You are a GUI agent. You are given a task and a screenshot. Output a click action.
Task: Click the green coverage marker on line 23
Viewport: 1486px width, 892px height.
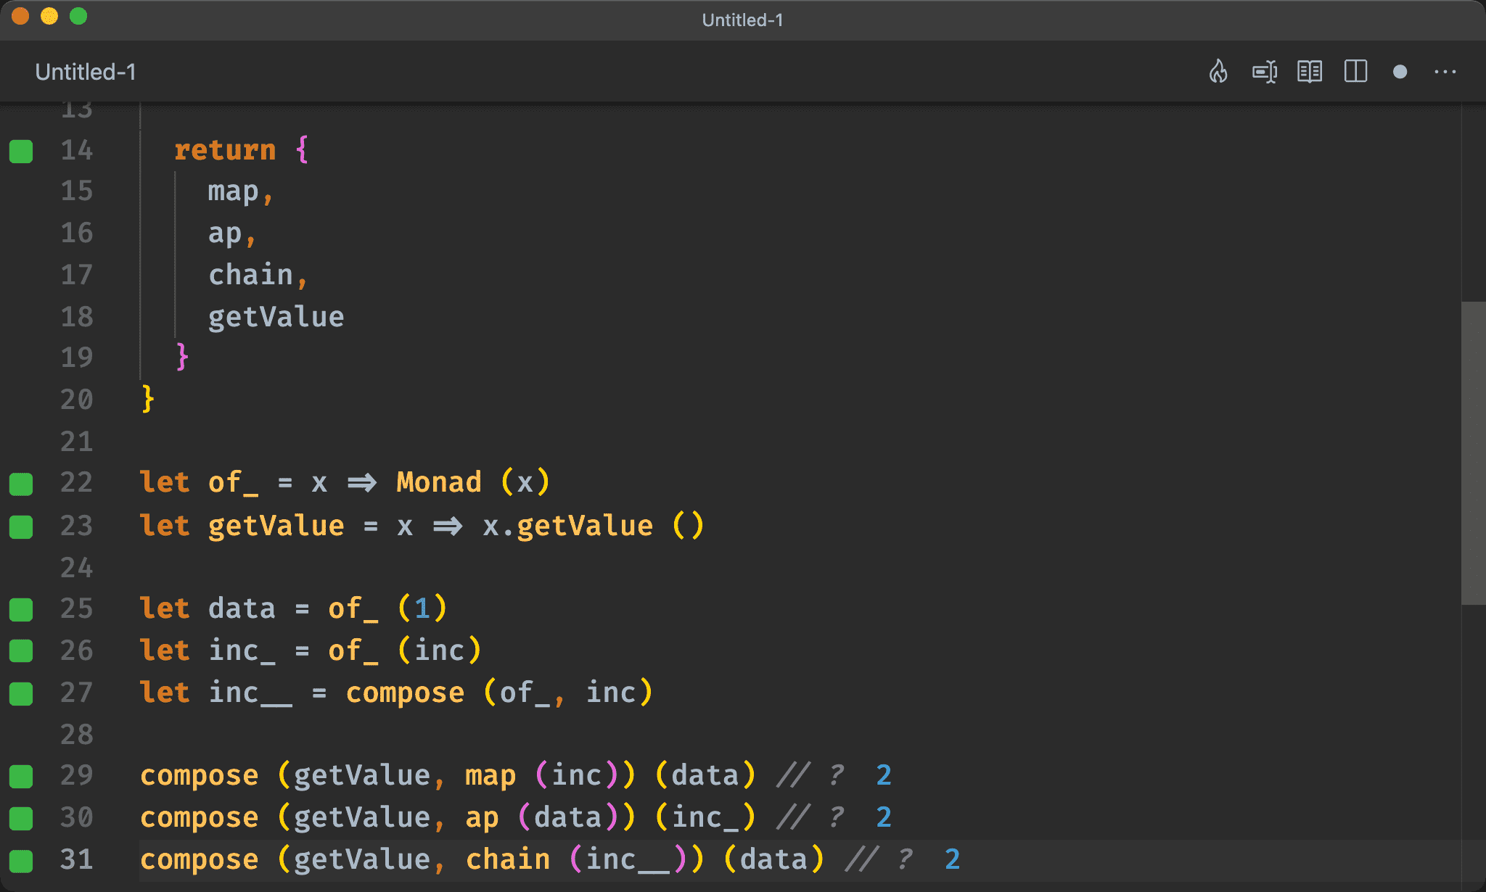coord(21,526)
